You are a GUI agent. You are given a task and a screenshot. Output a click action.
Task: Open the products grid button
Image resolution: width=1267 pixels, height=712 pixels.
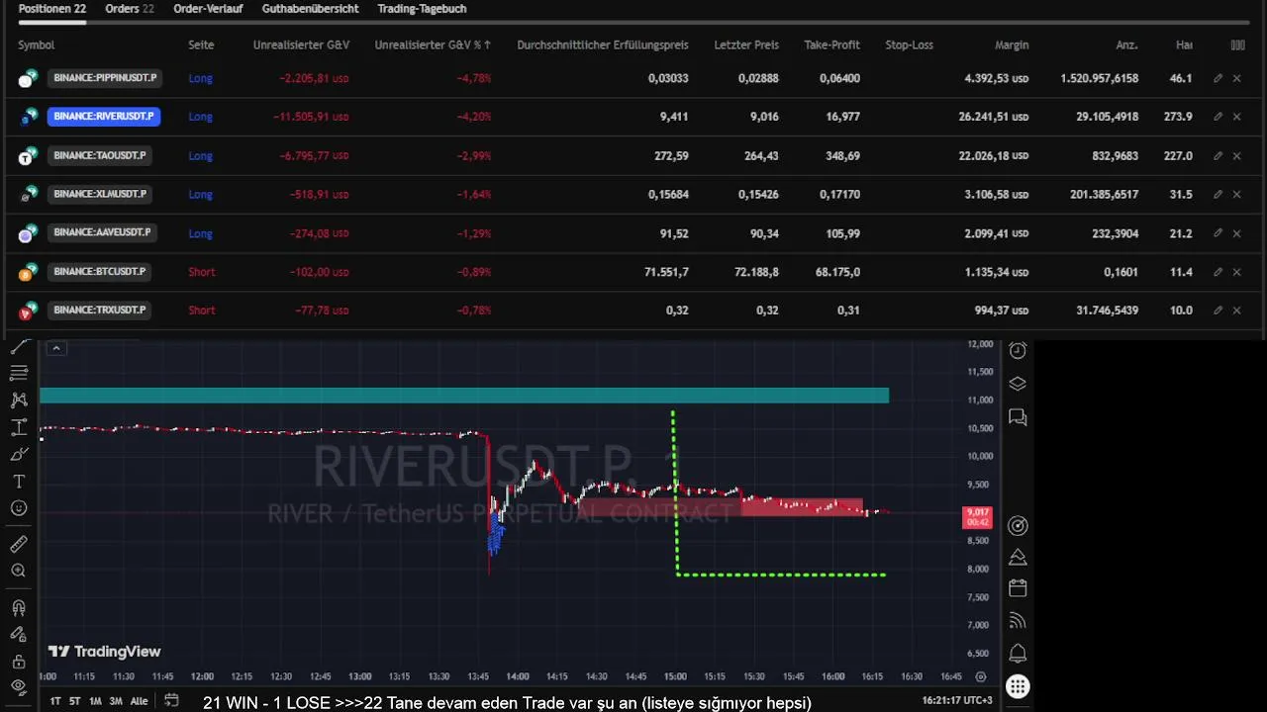pyautogui.click(x=1018, y=686)
